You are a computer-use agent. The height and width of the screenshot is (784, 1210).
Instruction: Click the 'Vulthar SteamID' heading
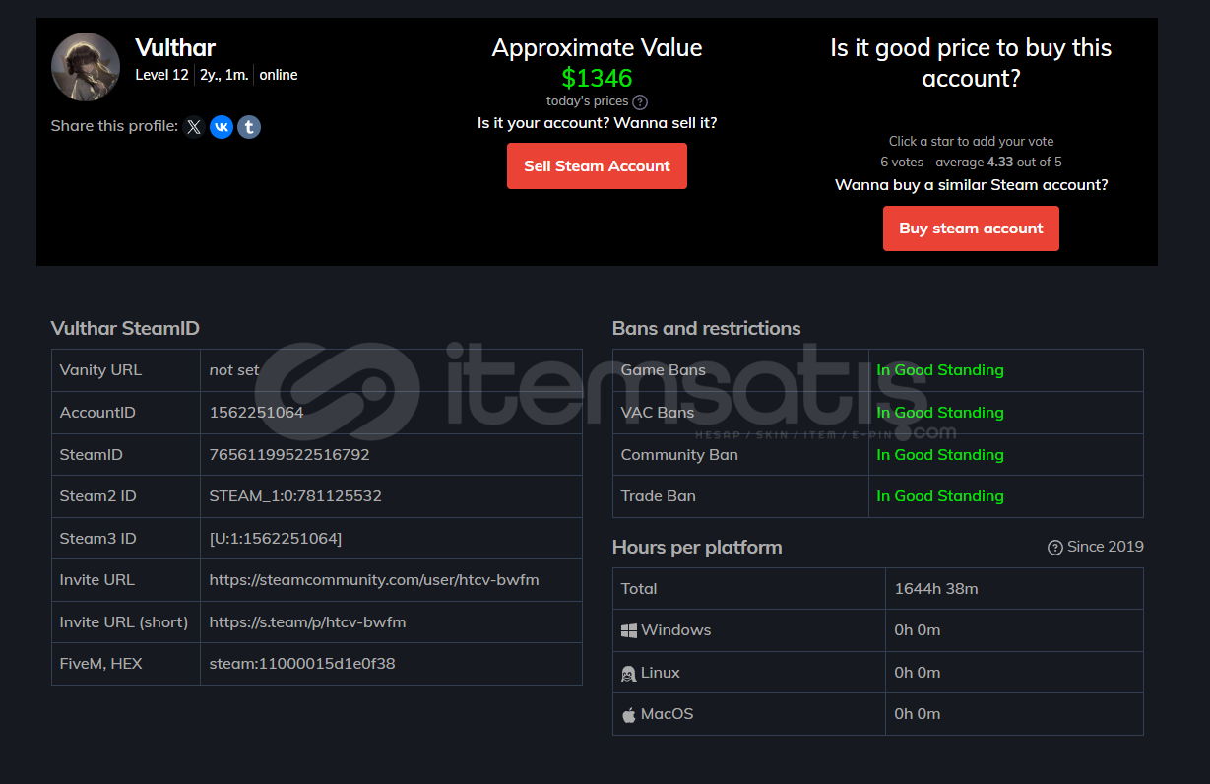click(x=125, y=329)
